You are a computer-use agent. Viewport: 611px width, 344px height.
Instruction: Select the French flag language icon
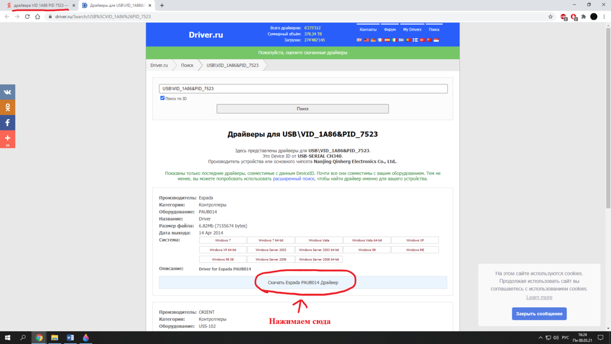(380, 40)
